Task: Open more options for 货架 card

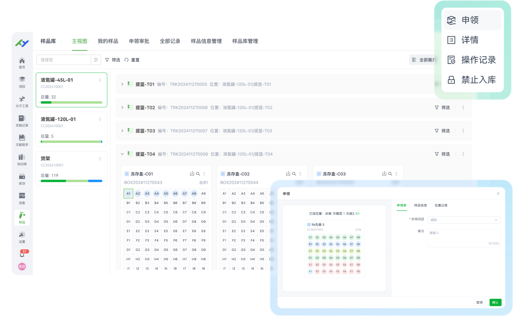Action: click(100, 159)
